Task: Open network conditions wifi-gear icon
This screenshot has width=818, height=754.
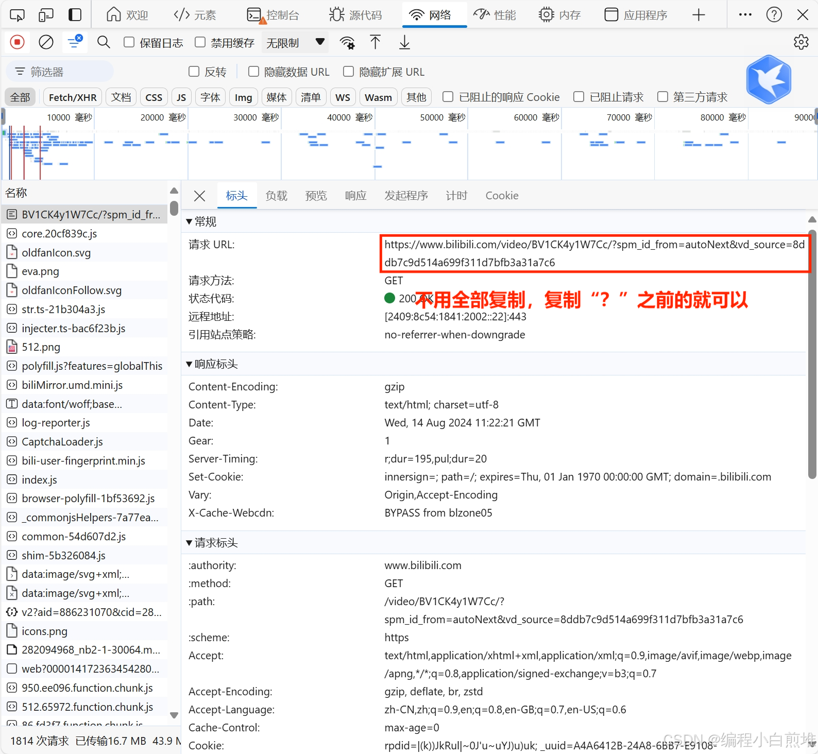Action: (348, 43)
